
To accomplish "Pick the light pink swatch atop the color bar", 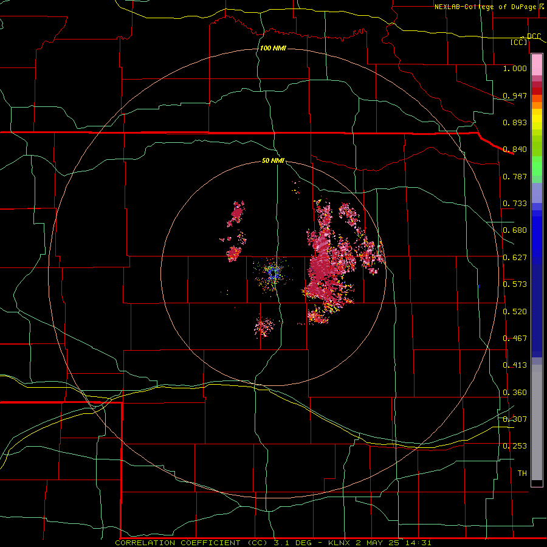I will [537, 65].
